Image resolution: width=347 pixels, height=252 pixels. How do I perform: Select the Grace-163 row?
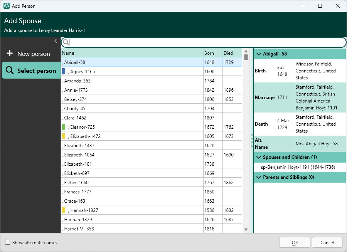coord(152,201)
